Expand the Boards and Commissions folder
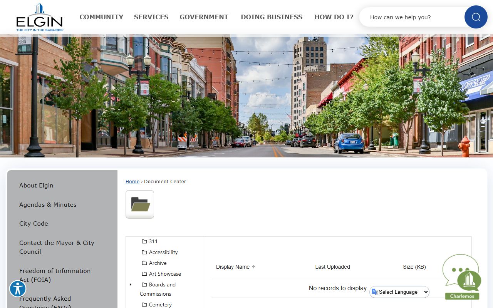Screen dimensions: 493x308 [131, 285]
